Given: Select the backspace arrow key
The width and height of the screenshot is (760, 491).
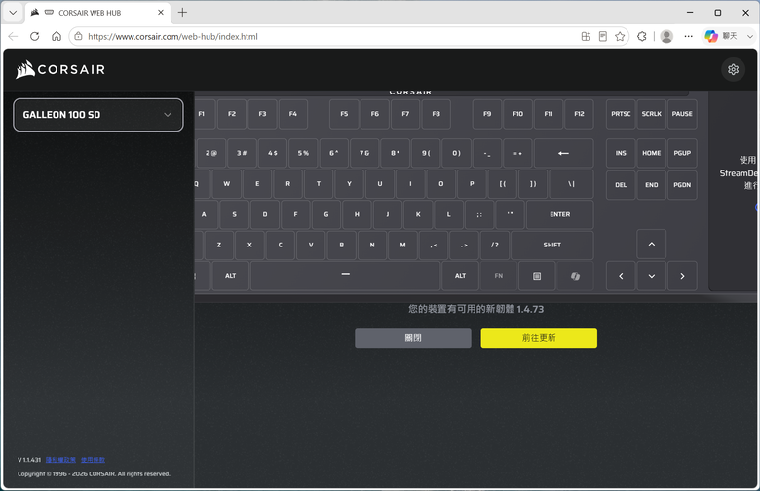Looking at the screenshot, I should [x=564, y=153].
